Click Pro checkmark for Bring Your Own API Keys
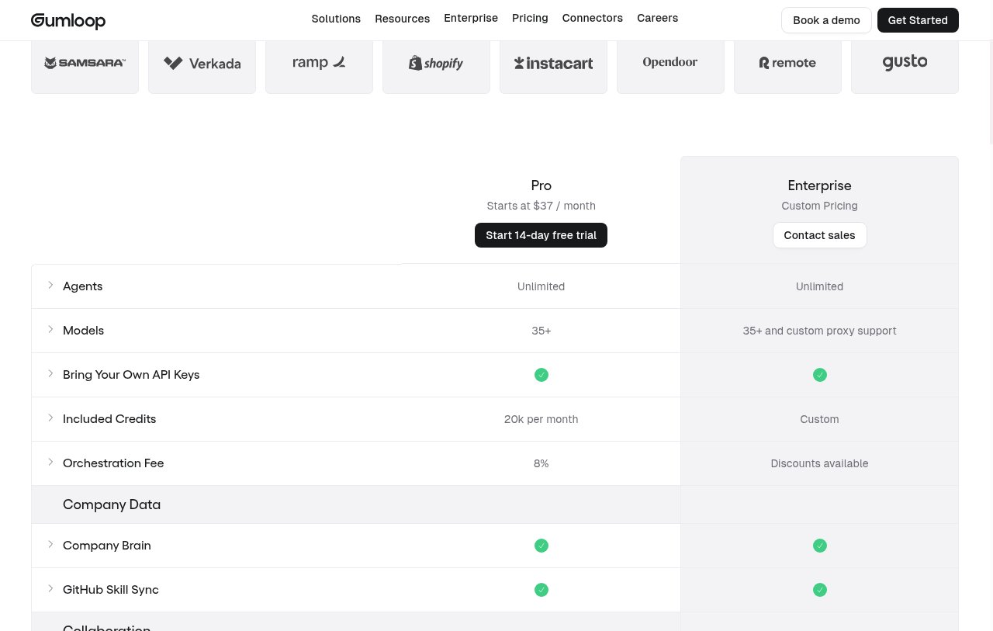The height and width of the screenshot is (631, 993). click(x=541, y=375)
